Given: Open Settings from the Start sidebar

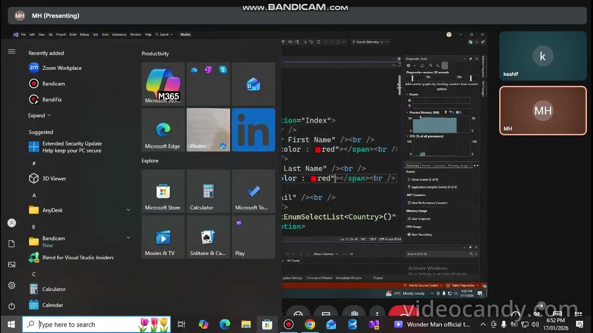Looking at the screenshot, I should pos(12,285).
